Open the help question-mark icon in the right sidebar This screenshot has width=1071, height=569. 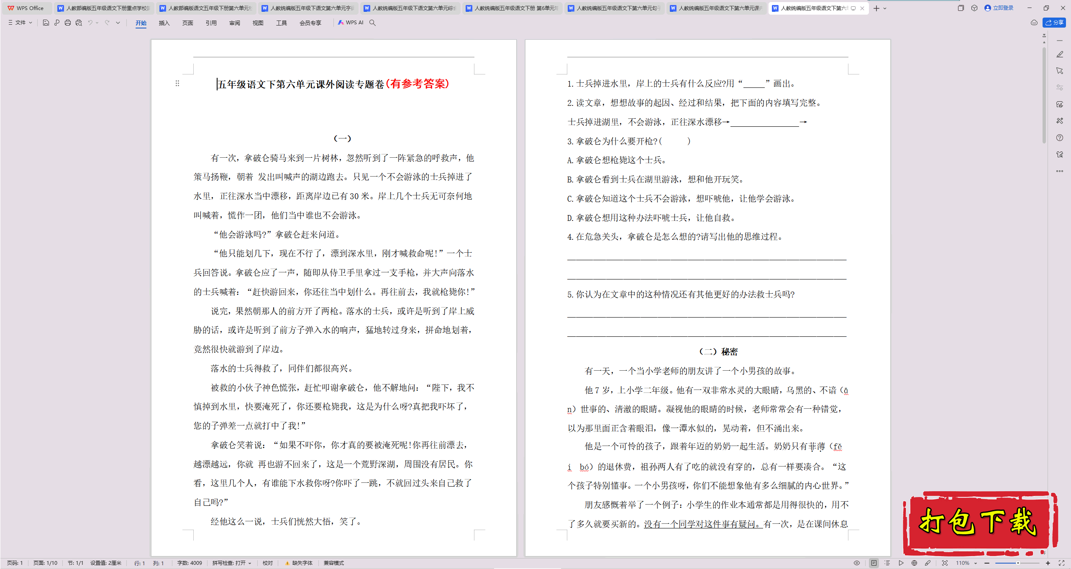[x=1060, y=138]
